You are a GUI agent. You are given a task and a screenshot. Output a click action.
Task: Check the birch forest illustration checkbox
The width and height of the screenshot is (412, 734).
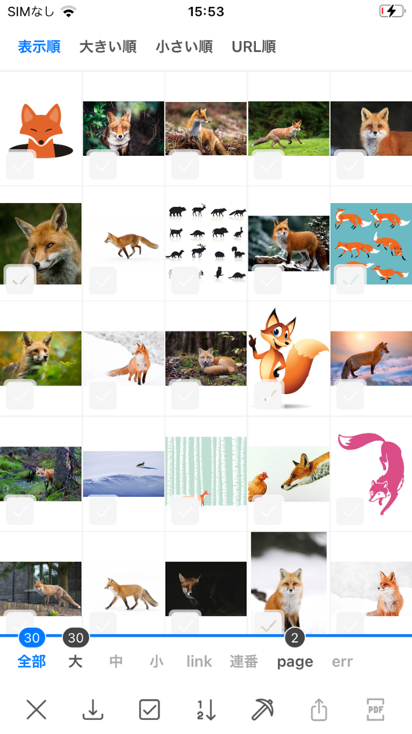tap(185, 510)
